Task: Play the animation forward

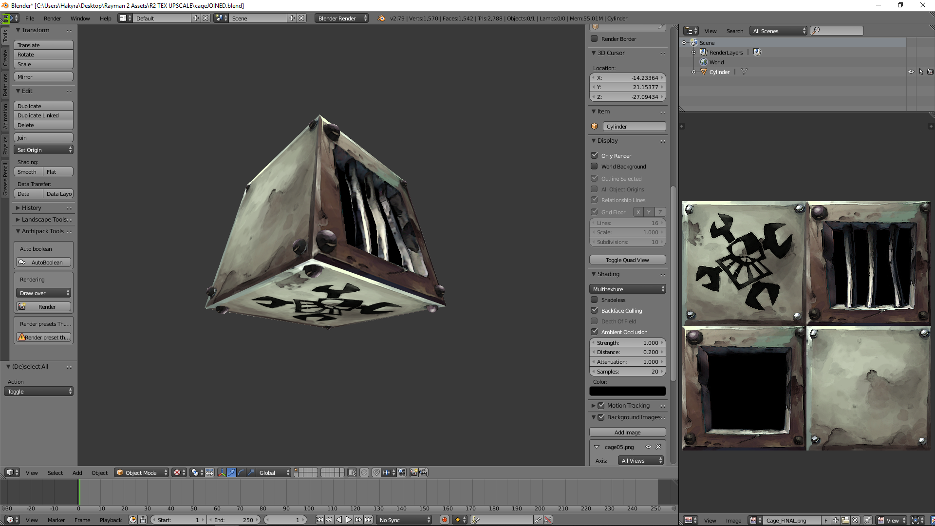Action: pos(349,520)
